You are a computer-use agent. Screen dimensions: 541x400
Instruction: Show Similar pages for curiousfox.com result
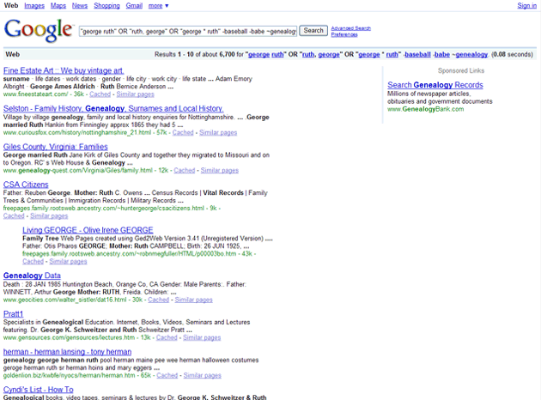pyautogui.click(x=218, y=132)
